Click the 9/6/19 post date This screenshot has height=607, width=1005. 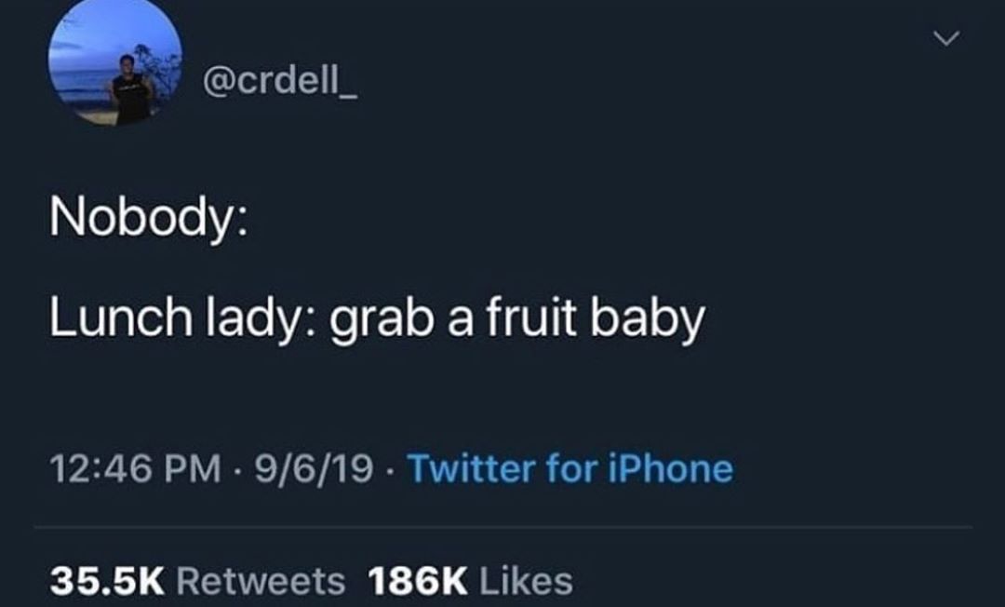306,468
